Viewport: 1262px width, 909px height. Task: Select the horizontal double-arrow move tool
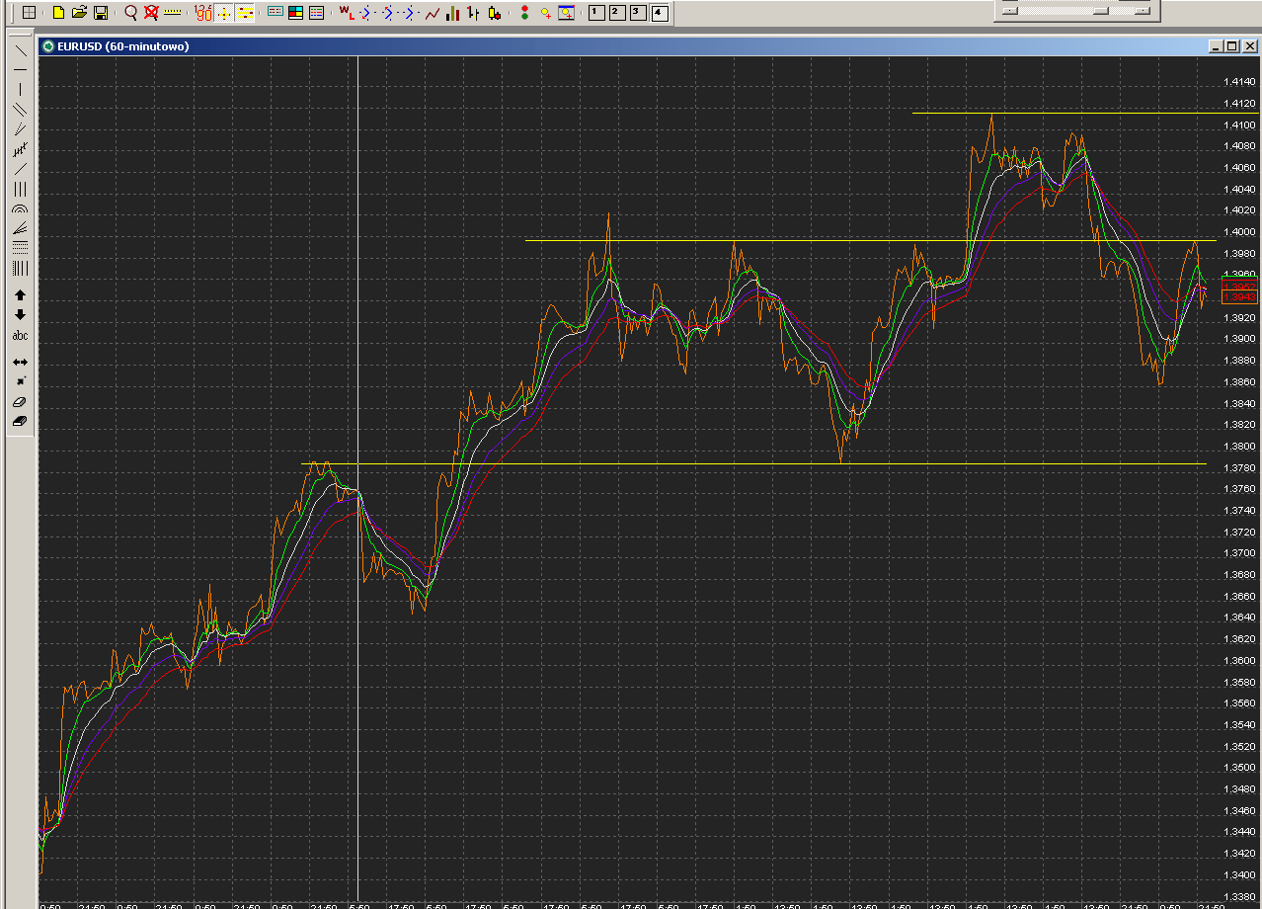point(20,362)
